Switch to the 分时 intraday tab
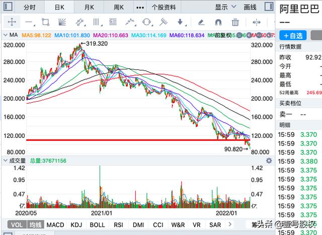Image resolution: width=322 pixels, height=235 pixels. tap(30, 8)
